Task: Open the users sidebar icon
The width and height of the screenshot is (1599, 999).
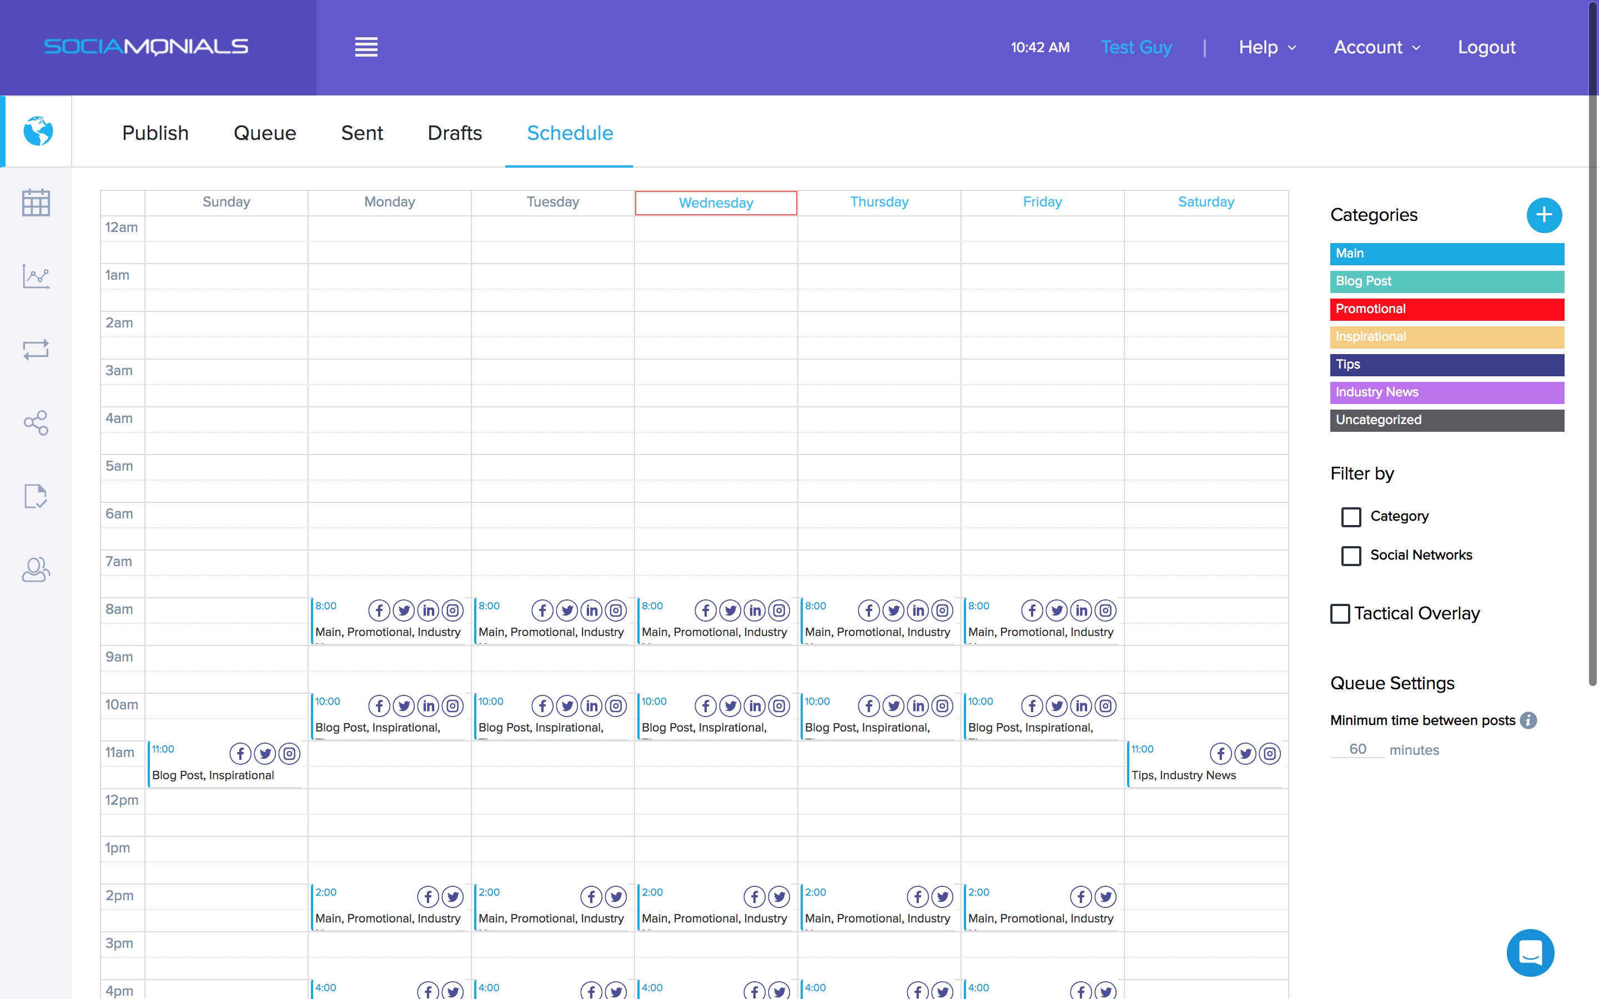Action: (x=36, y=569)
